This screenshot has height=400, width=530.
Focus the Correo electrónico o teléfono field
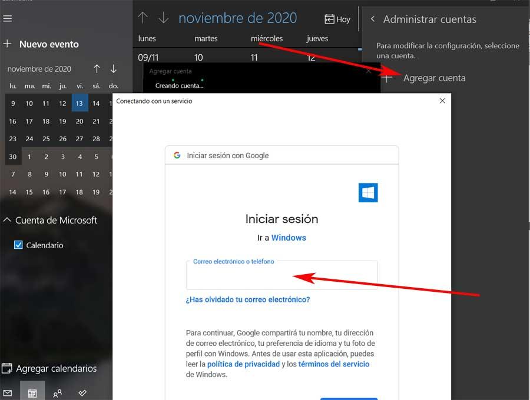[281, 275]
